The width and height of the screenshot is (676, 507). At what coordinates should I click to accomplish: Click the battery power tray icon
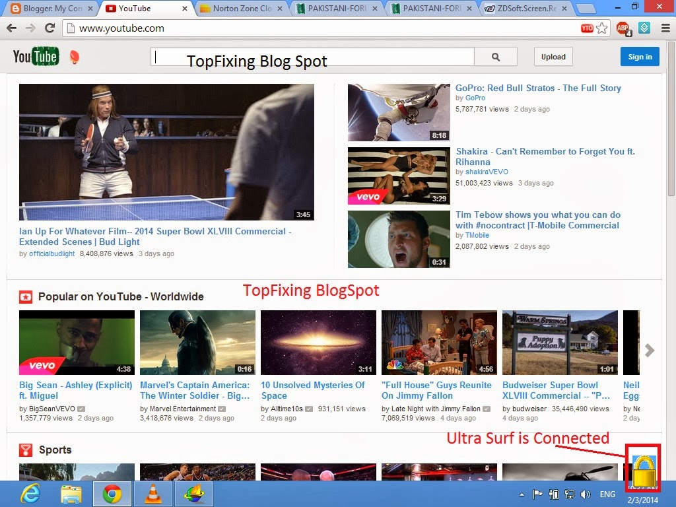point(554,494)
